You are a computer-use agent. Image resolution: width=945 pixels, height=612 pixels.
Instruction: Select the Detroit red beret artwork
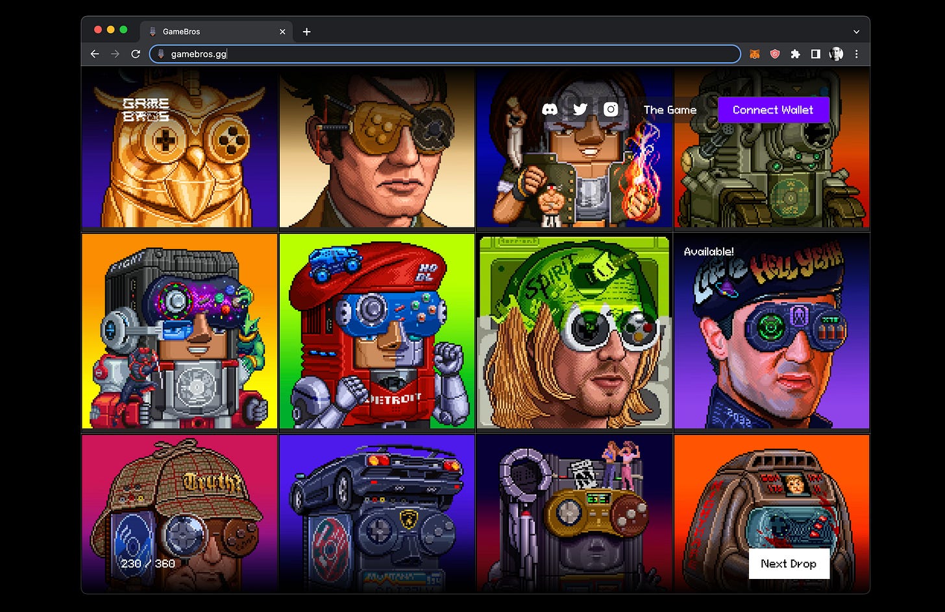(377, 331)
